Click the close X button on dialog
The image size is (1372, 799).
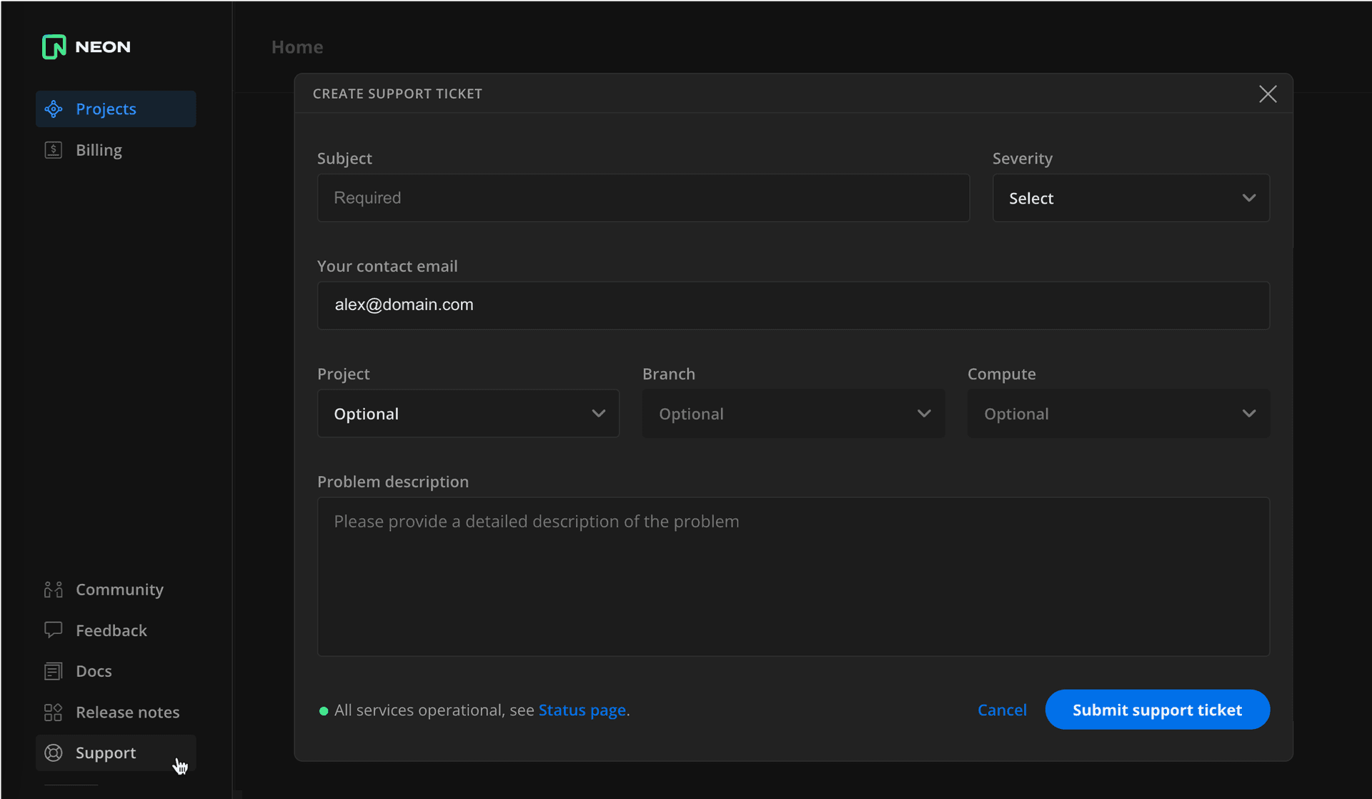click(1268, 93)
